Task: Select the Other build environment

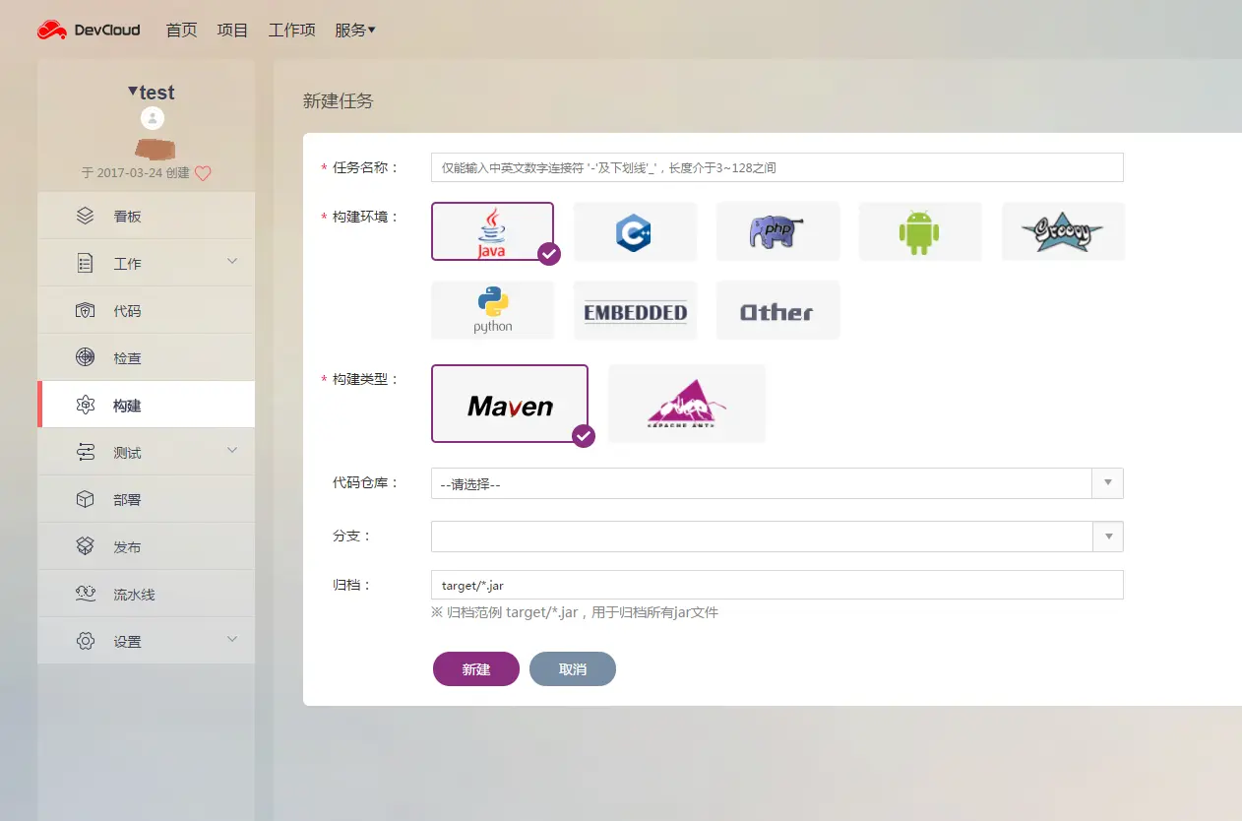Action: [x=777, y=310]
